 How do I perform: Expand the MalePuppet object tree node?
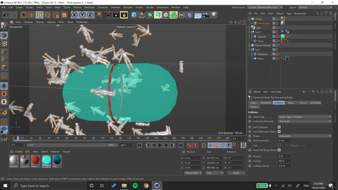pyautogui.click(x=252, y=23)
